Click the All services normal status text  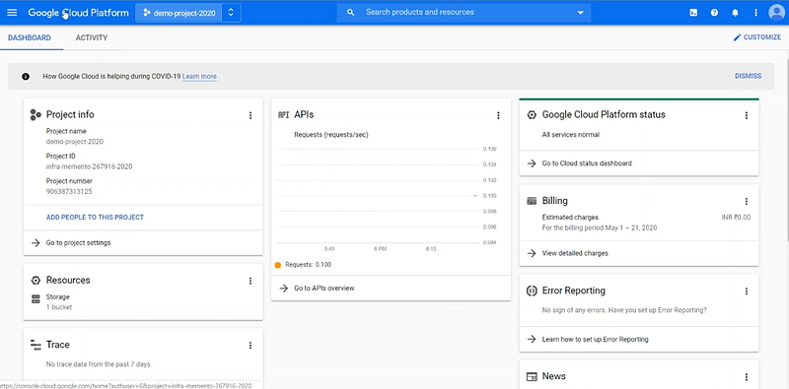coord(571,135)
